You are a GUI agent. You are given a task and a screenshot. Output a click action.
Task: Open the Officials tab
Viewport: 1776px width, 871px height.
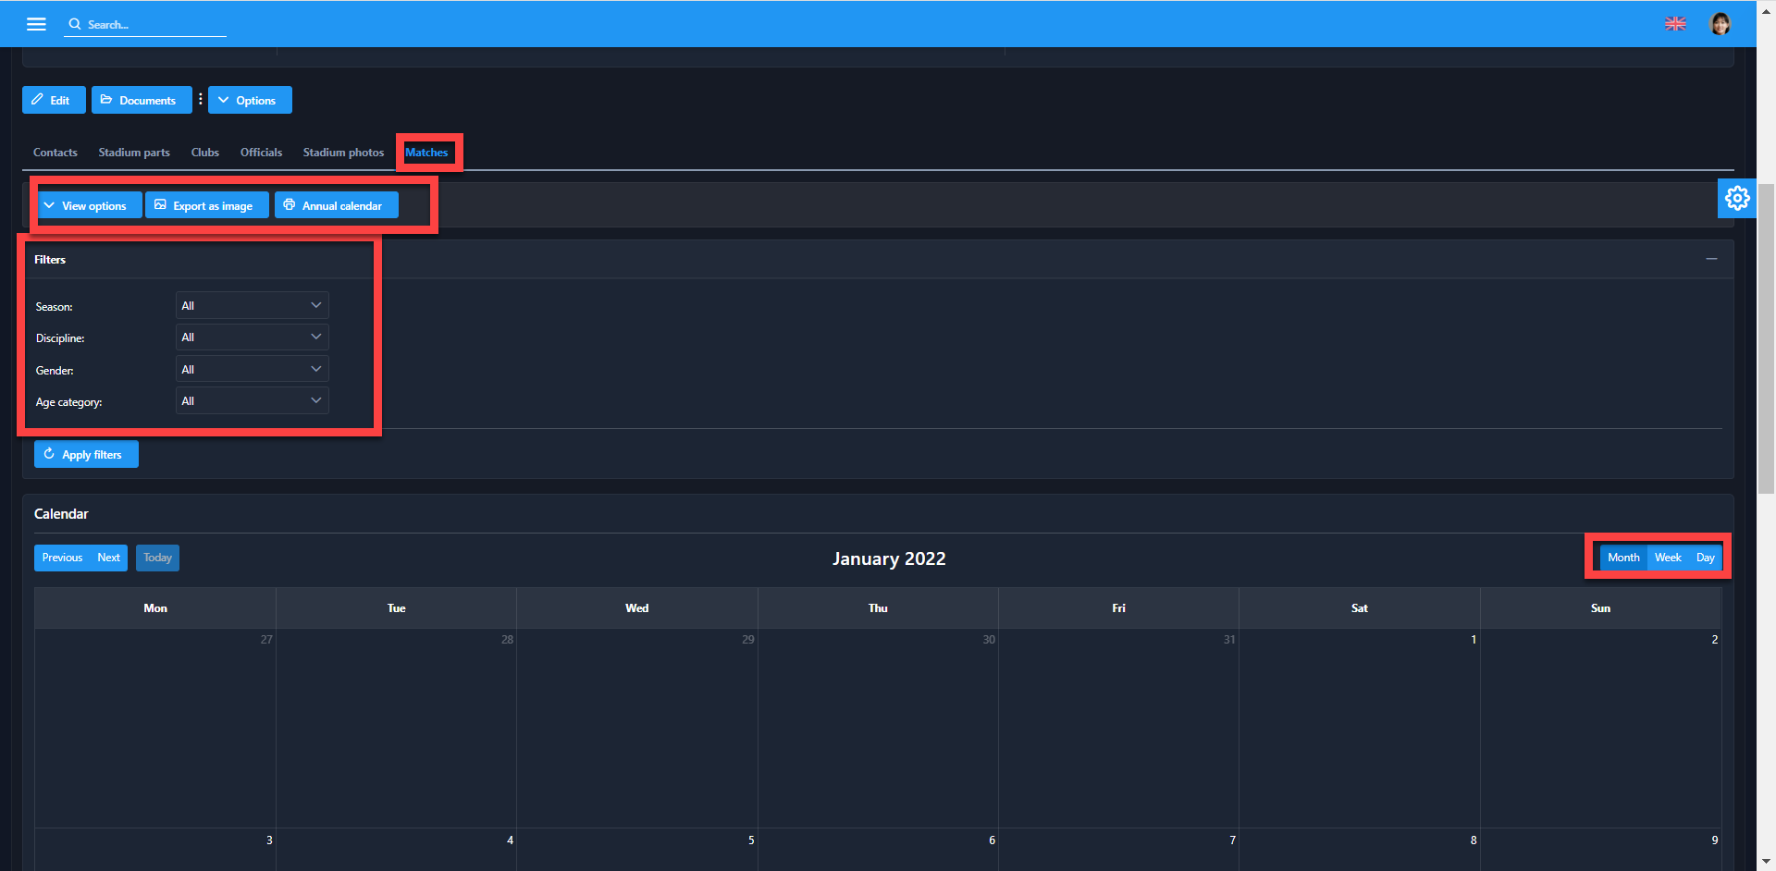261,153
